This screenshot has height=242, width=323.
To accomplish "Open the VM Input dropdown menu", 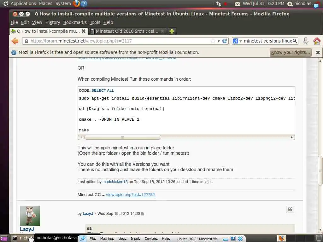I will 136,239.
